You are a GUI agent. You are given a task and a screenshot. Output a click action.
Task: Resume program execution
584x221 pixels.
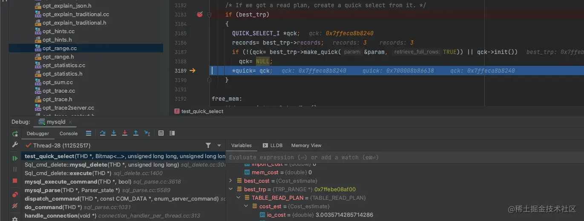click(x=15, y=158)
